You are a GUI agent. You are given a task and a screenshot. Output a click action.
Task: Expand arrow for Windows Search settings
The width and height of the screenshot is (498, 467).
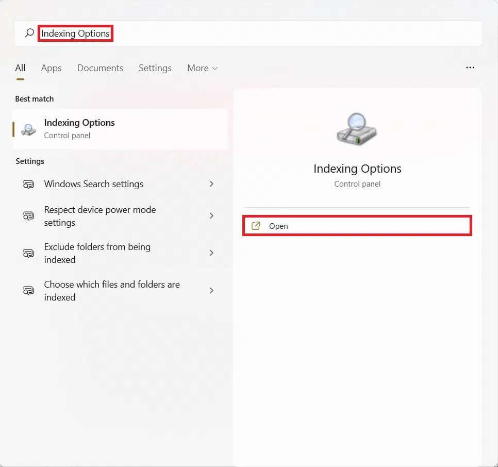click(211, 184)
